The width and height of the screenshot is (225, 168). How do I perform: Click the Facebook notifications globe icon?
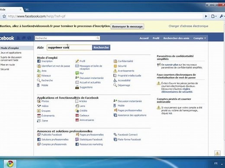pyautogui.click(x=29, y=38)
